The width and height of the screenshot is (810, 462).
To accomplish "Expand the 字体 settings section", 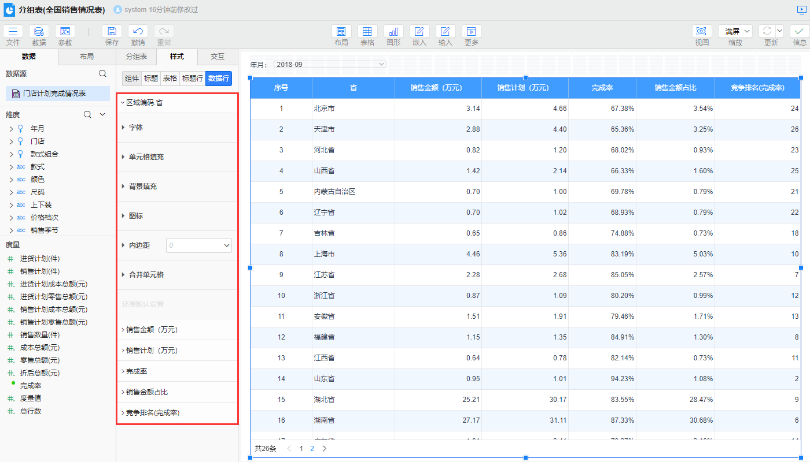I will tap(136, 127).
